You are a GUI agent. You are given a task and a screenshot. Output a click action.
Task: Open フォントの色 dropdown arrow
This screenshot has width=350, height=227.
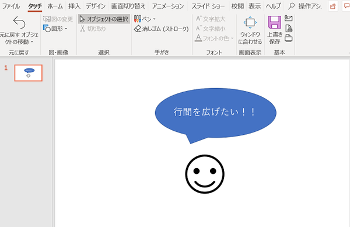(x=232, y=39)
